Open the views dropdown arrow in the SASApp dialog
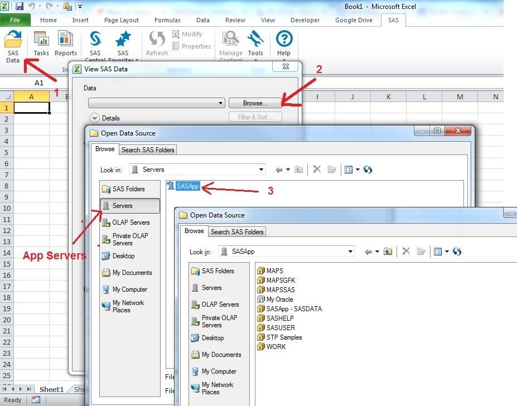The width and height of the screenshot is (517, 406). [447, 252]
